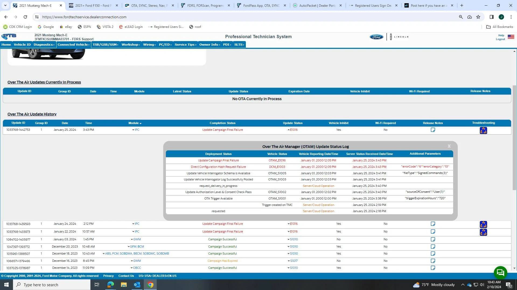Viewport: 517px width, 290px height.
Task: Open release notes for update 1047397-1393772
Action: (x=433, y=247)
